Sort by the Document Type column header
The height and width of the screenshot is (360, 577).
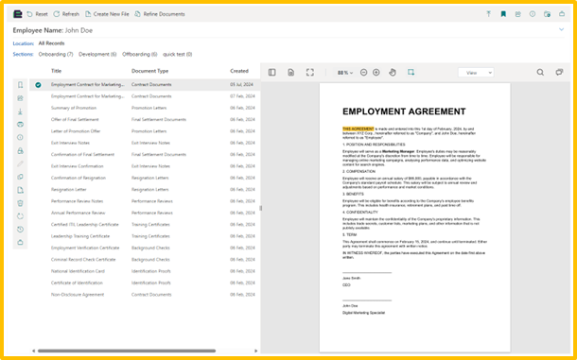[149, 71]
